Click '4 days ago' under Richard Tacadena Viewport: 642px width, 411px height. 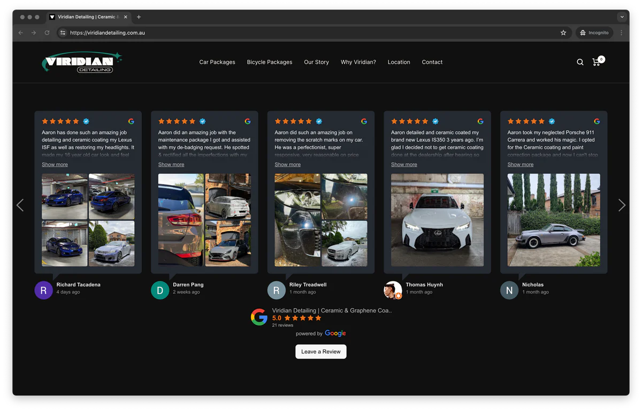click(68, 292)
